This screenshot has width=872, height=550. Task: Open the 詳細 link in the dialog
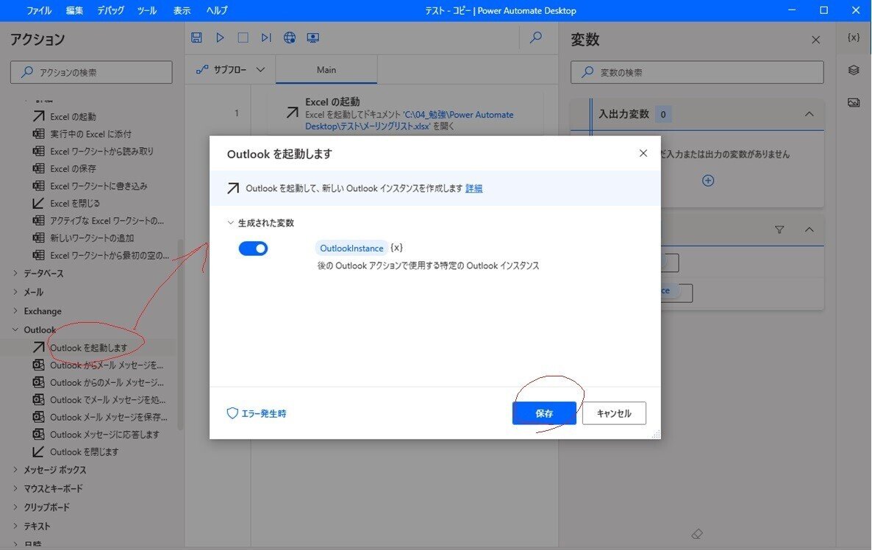point(473,188)
